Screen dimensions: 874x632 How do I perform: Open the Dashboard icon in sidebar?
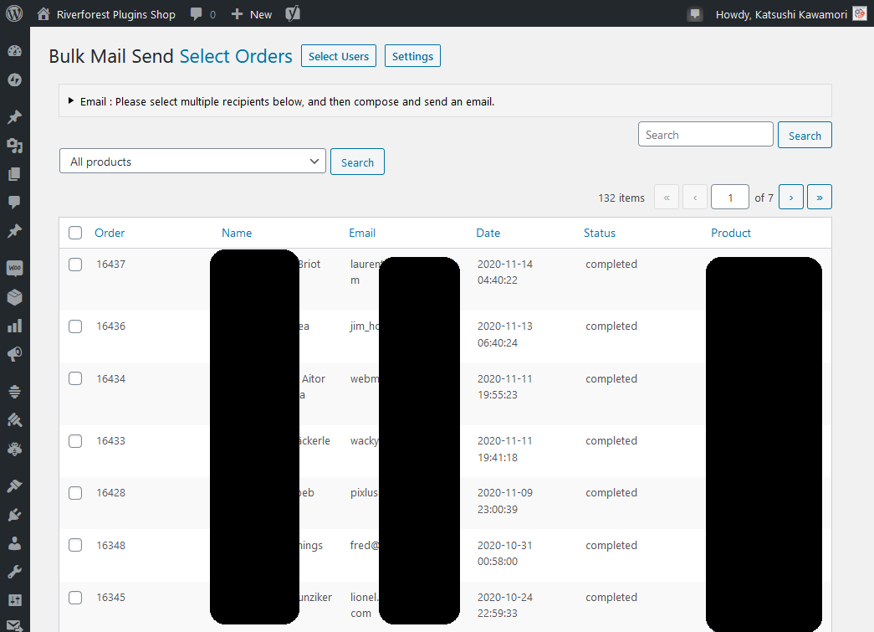pyautogui.click(x=14, y=51)
